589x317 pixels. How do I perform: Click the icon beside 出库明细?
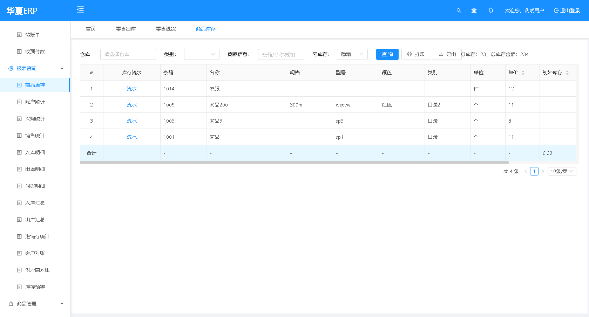point(19,169)
